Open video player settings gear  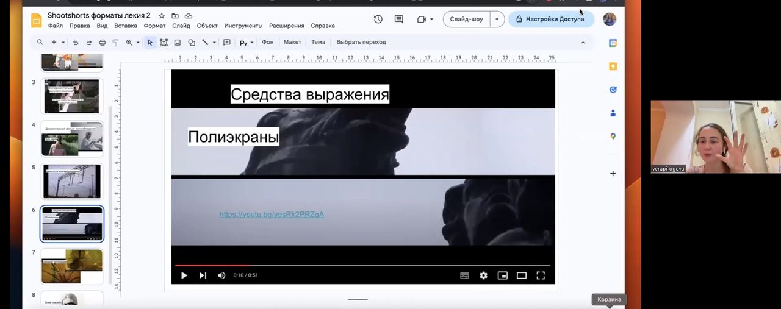tap(483, 275)
